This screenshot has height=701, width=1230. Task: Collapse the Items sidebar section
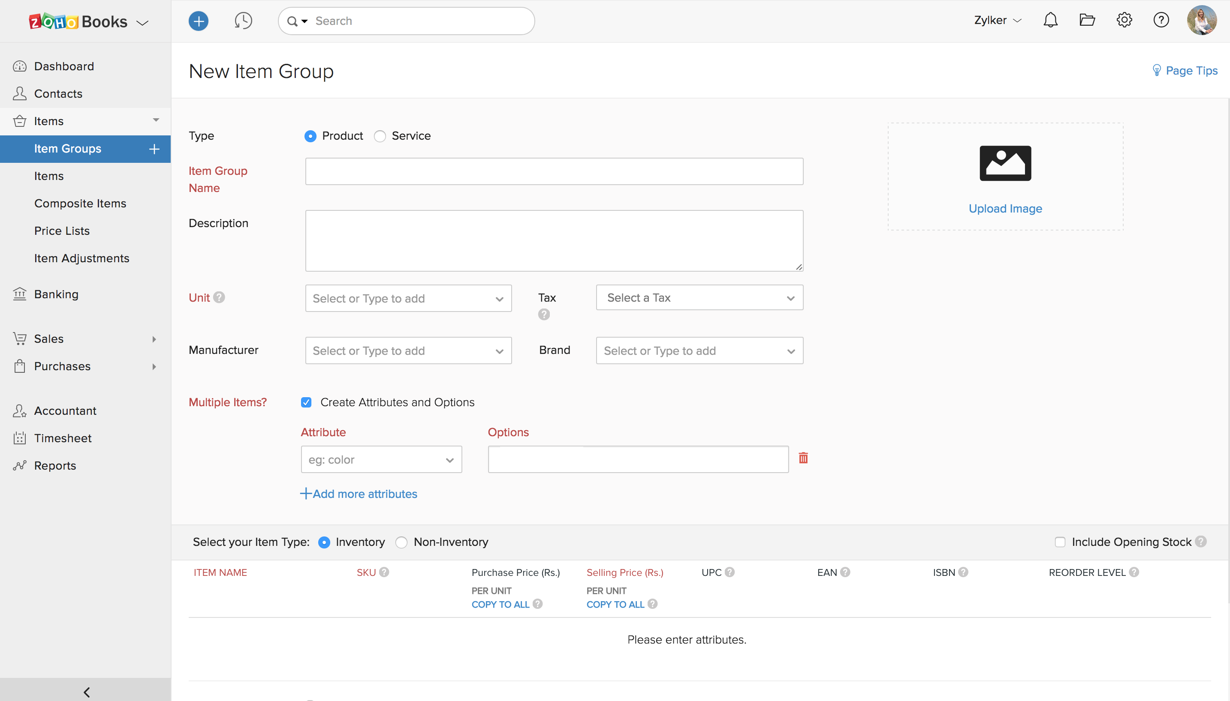pyautogui.click(x=155, y=120)
